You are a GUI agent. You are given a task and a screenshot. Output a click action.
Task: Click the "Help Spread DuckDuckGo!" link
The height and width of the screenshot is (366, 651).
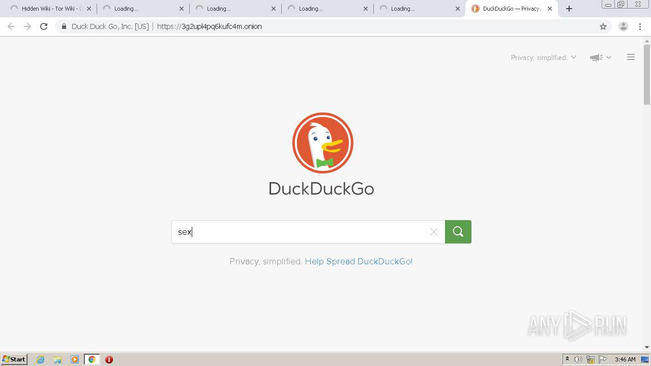[359, 261]
